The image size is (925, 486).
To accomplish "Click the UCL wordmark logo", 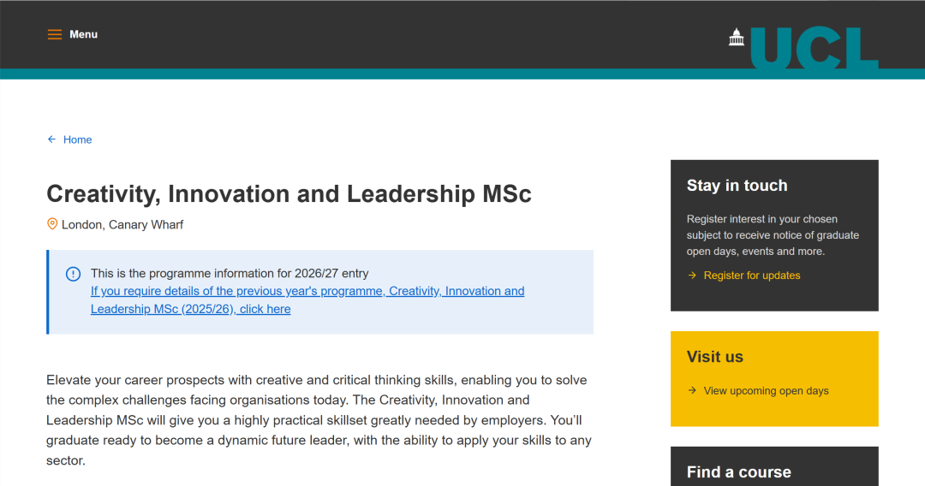I will [x=814, y=48].
